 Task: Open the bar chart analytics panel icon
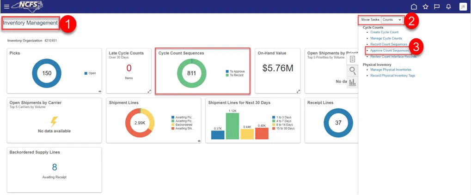tap(353, 82)
